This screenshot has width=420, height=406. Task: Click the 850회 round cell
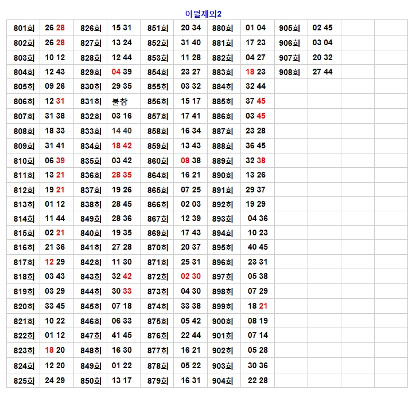(91, 381)
